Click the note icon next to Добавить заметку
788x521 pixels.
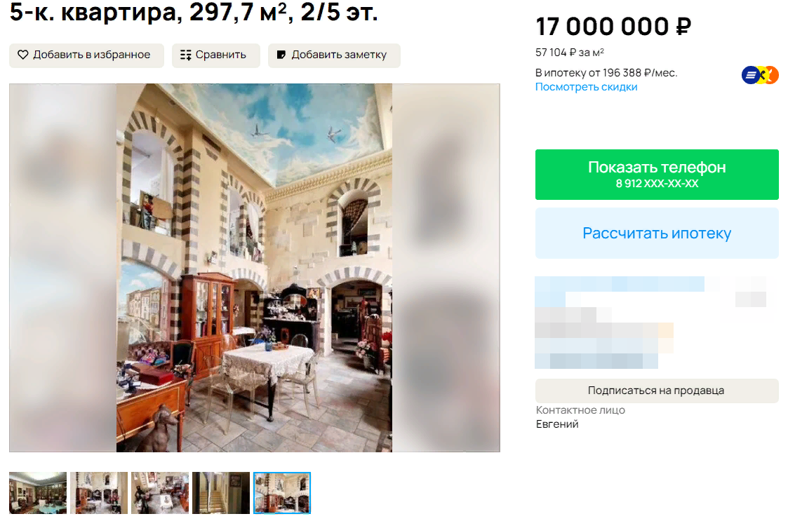tap(281, 55)
